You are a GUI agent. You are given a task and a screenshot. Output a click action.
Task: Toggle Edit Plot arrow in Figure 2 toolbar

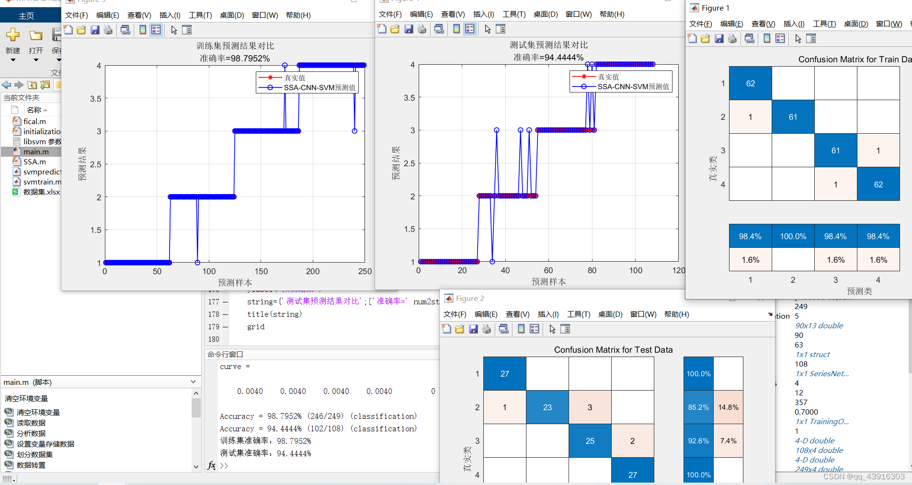click(x=552, y=329)
